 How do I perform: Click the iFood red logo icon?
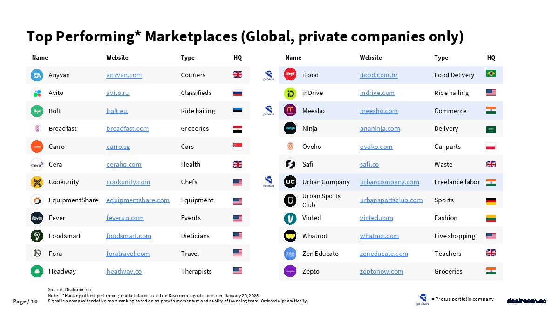290,75
